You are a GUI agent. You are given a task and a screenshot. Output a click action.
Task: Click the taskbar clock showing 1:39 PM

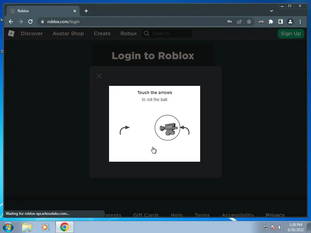tap(296, 227)
